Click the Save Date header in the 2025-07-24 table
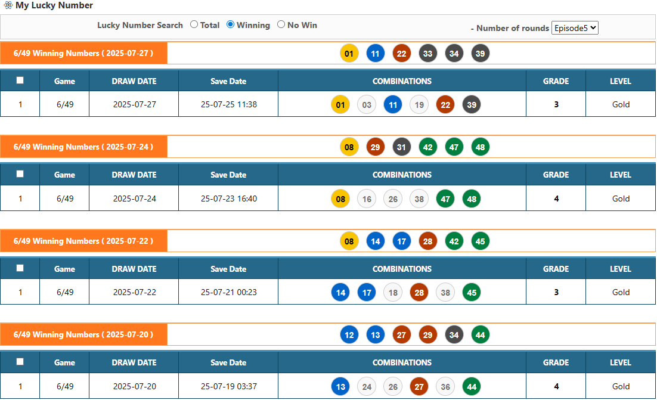This screenshot has height=400, width=657. coord(228,175)
